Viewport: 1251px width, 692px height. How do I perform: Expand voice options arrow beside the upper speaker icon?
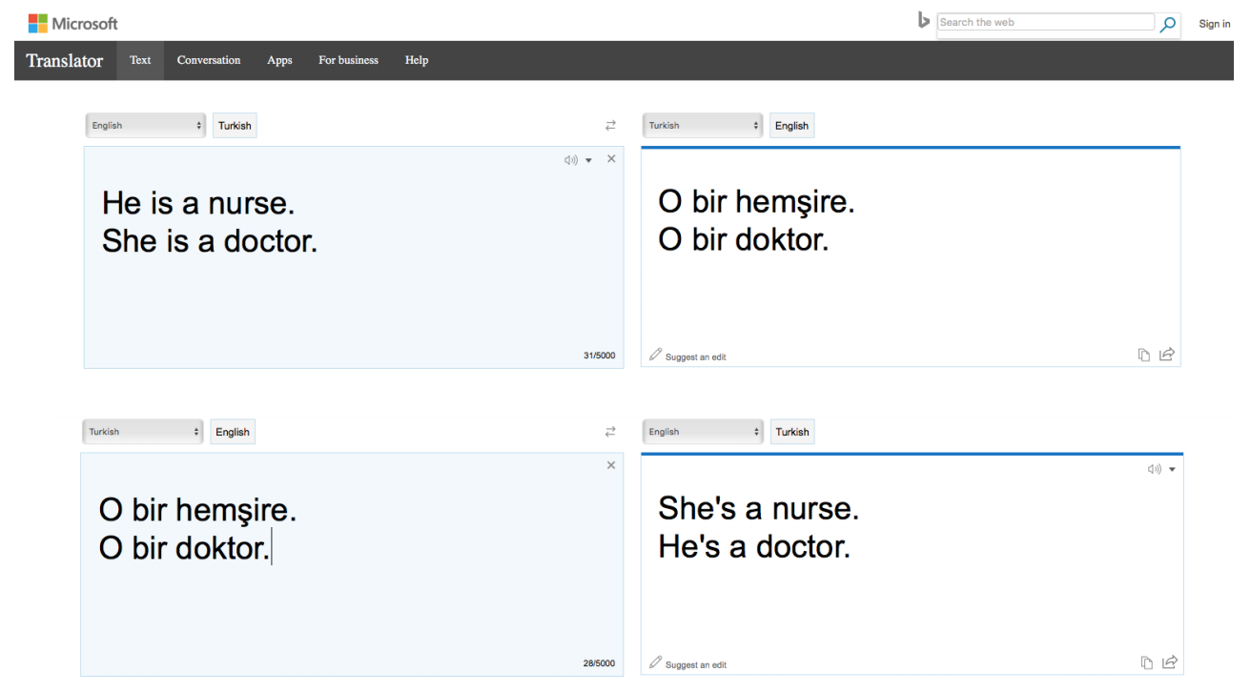[589, 160]
